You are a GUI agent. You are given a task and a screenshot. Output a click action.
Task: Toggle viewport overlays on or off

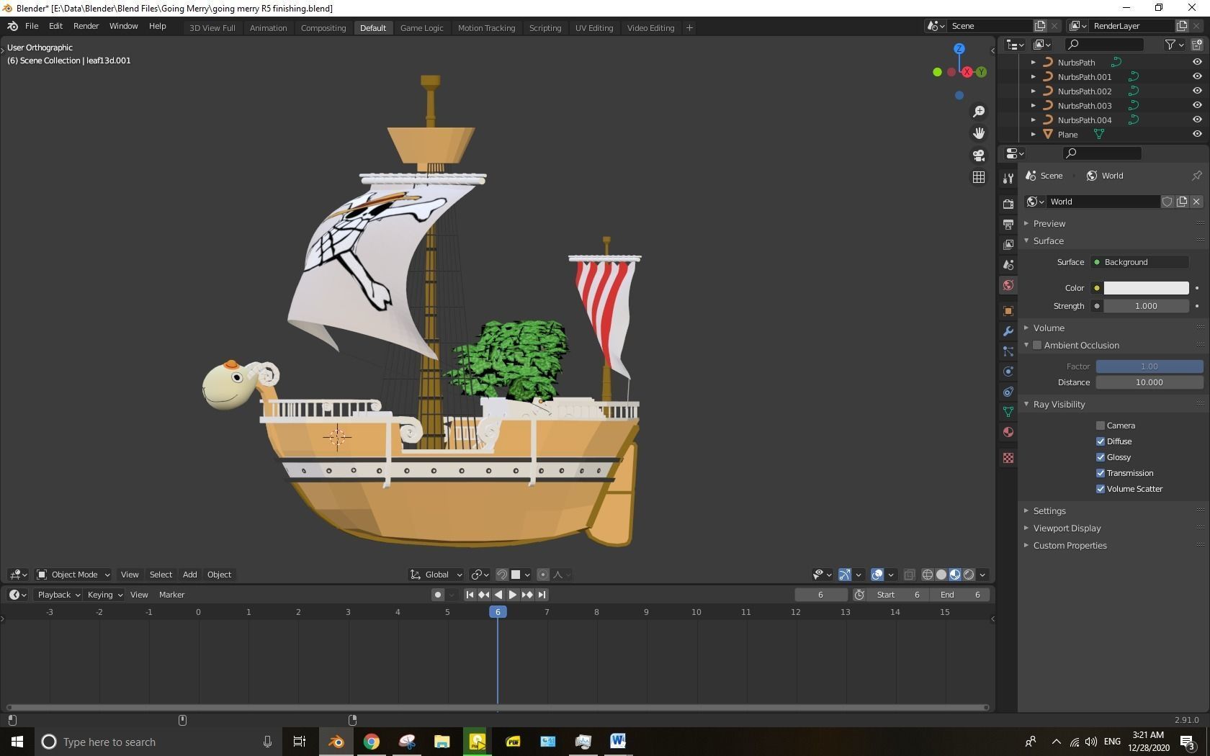(877, 575)
